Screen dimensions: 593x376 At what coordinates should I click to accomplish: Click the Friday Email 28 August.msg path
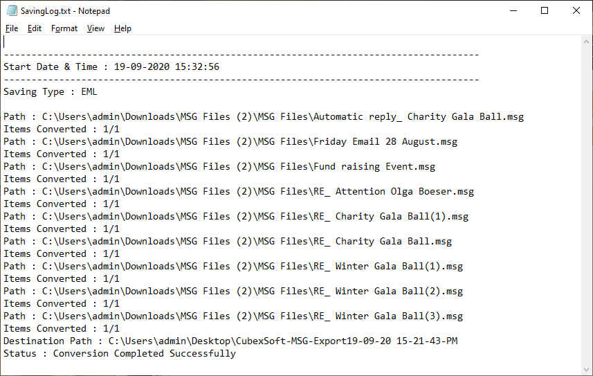230,142
